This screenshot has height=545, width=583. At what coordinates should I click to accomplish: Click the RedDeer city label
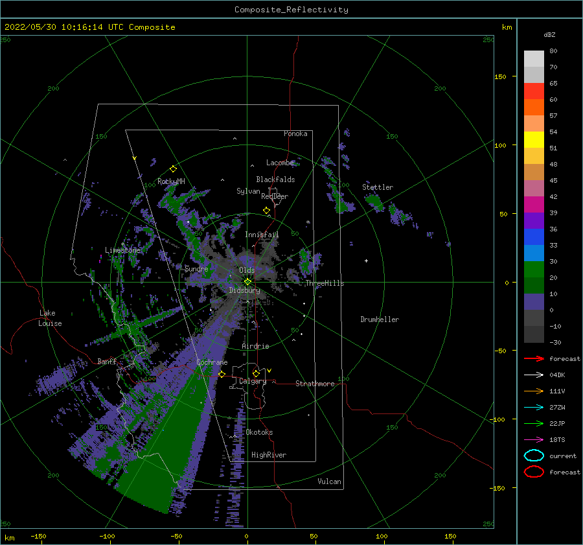[x=275, y=196]
